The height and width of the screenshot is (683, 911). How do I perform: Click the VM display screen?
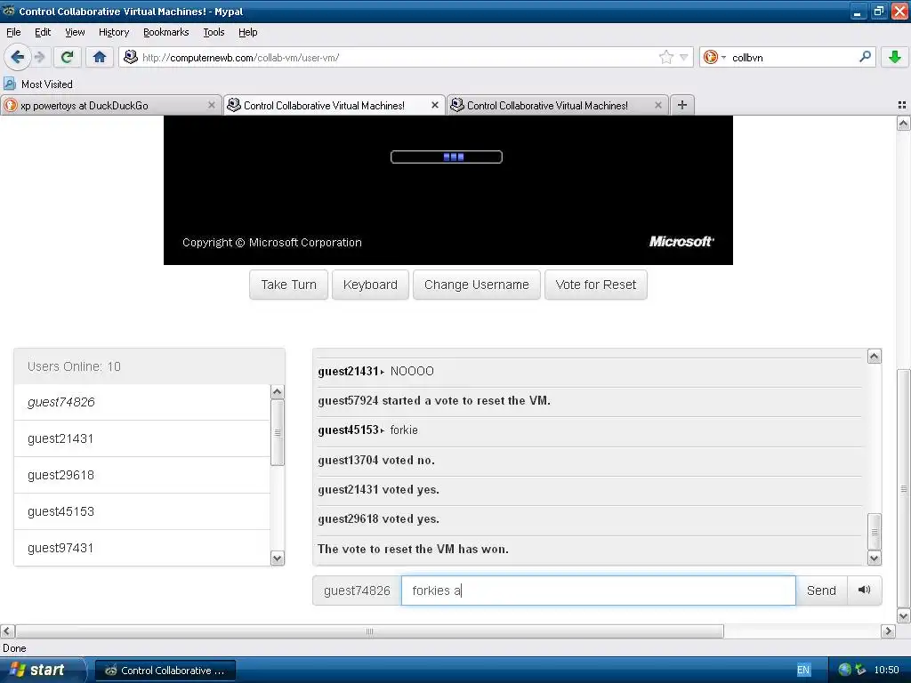point(448,190)
